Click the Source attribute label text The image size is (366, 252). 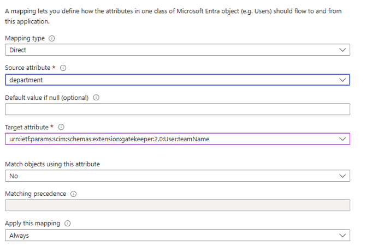pos(28,68)
